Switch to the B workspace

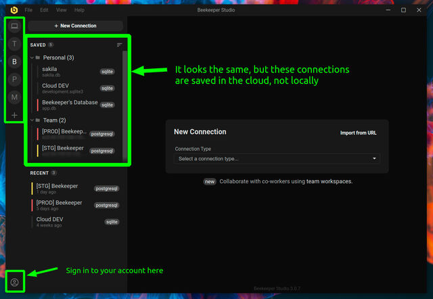[14, 62]
